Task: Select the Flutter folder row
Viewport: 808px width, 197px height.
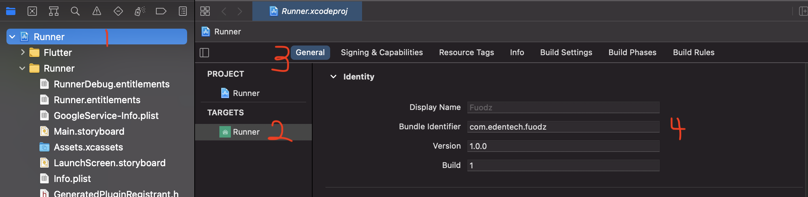Action: tap(97, 52)
